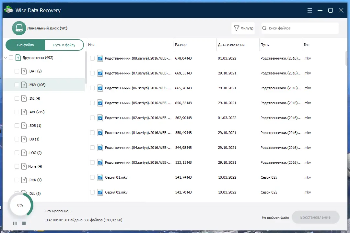This screenshot has width=350, height=233.
Task: Switch to Тип файла tab
Action: tap(25, 45)
